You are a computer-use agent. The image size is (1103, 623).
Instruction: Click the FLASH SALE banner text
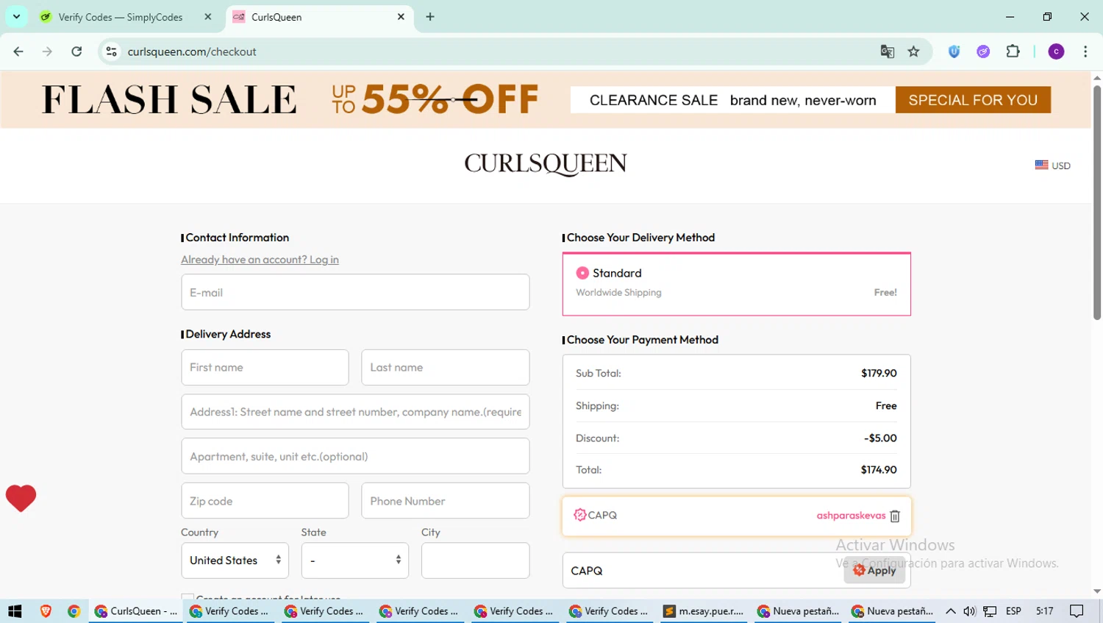169,99
